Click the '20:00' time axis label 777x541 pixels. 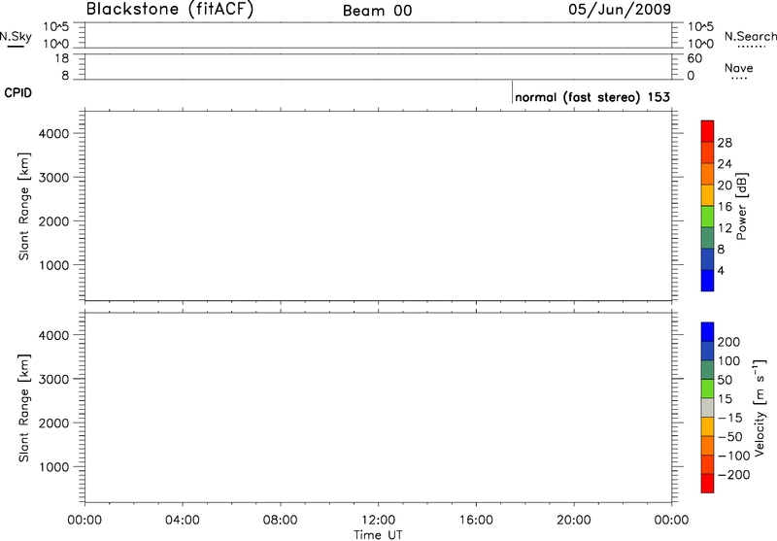(574, 521)
